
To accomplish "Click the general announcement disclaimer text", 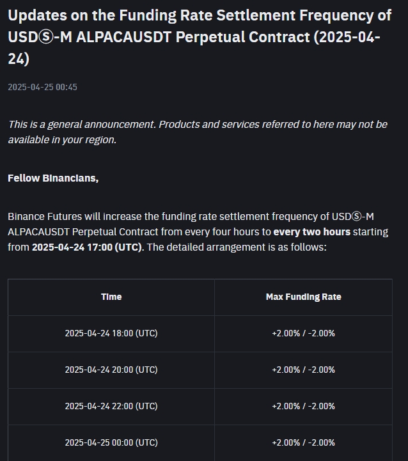I will (198, 132).
